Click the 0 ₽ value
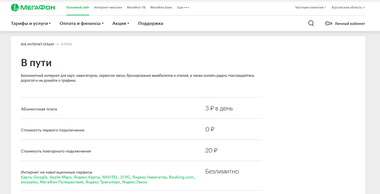Image resolution: width=380 pixels, height=194 pixels. [x=210, y=129]
